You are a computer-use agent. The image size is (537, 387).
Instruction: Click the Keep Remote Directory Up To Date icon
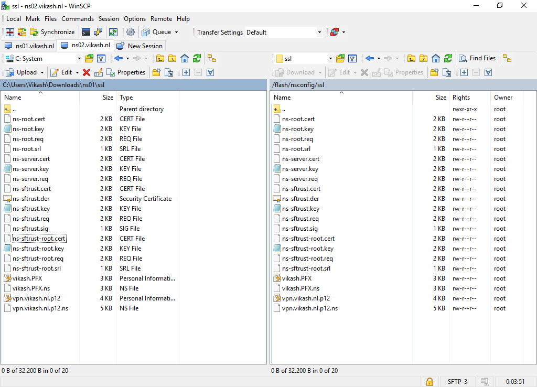(113, 32)
